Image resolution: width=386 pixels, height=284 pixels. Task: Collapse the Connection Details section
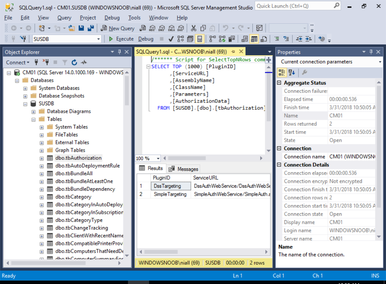pos(279,165)
